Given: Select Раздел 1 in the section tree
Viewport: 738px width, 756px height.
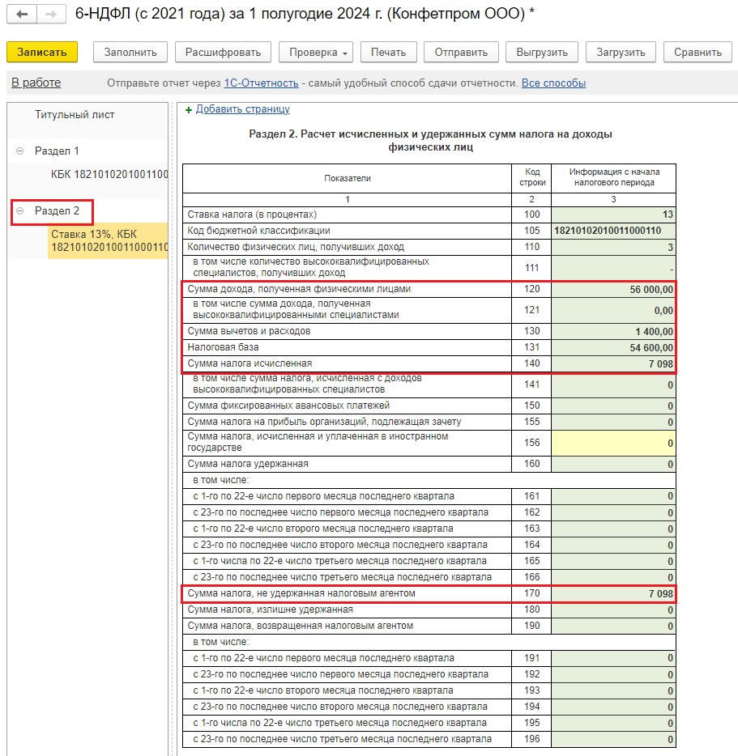Looking at the screenshot, I should (57, 151).
